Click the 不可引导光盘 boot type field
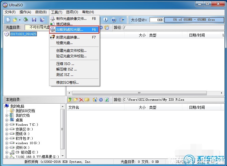227x166 pixels. (37, 27)
